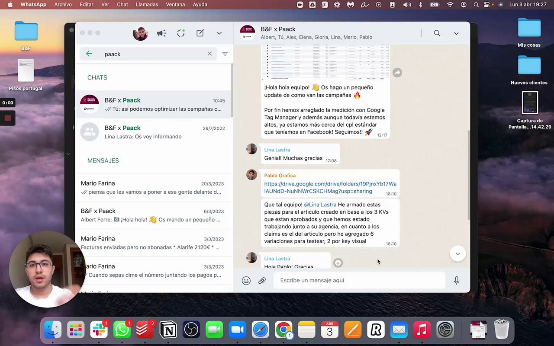Click Lina Lastra name above 'Genial!'
This screenshot has width=554, height=346.
tap(277, 150)
